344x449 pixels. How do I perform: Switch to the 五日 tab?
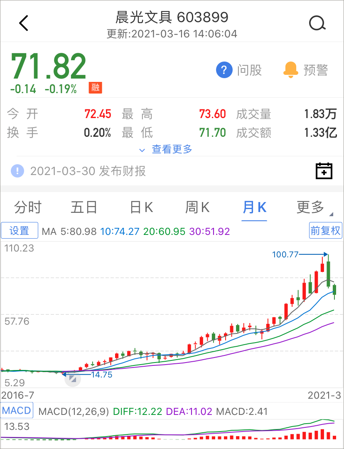(x=84, y=207)
